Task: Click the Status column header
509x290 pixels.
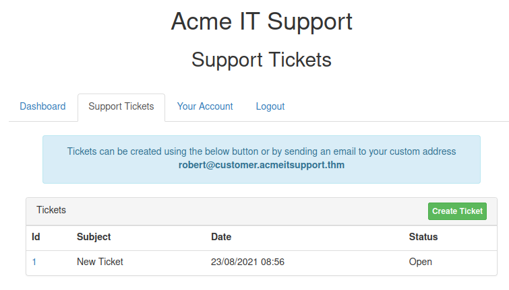Action: (x=423, y=237)
